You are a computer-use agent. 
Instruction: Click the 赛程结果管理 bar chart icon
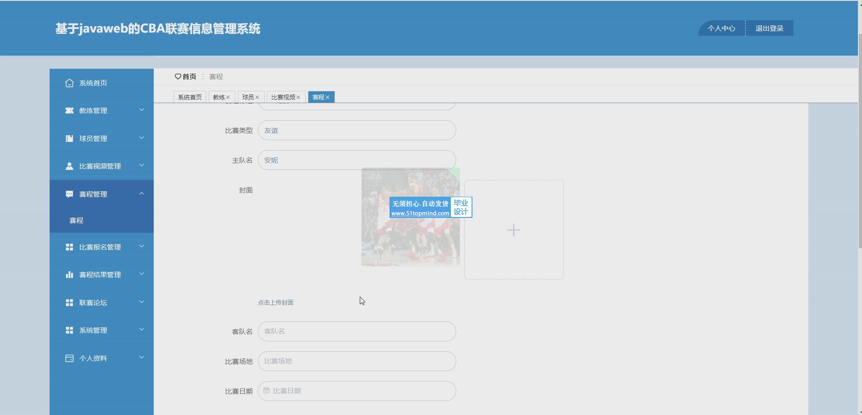[69, 275]
